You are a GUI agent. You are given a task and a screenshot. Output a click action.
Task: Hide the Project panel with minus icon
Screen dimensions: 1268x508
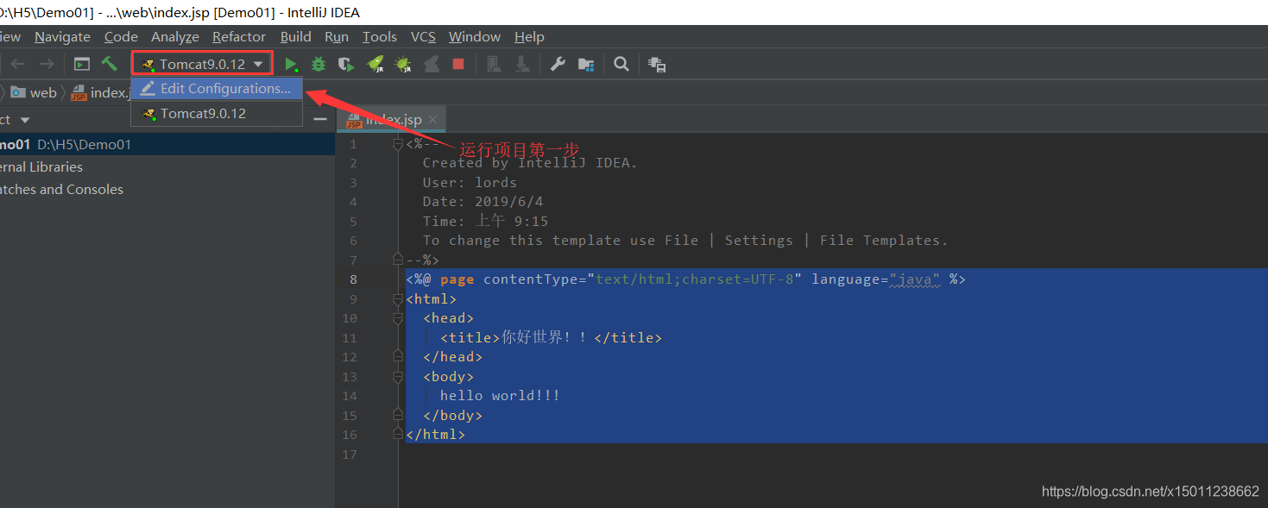(x=319, y=119)
